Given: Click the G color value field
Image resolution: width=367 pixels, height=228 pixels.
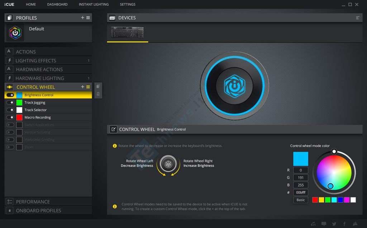Looking at the screenshot, I should [301, 178].
